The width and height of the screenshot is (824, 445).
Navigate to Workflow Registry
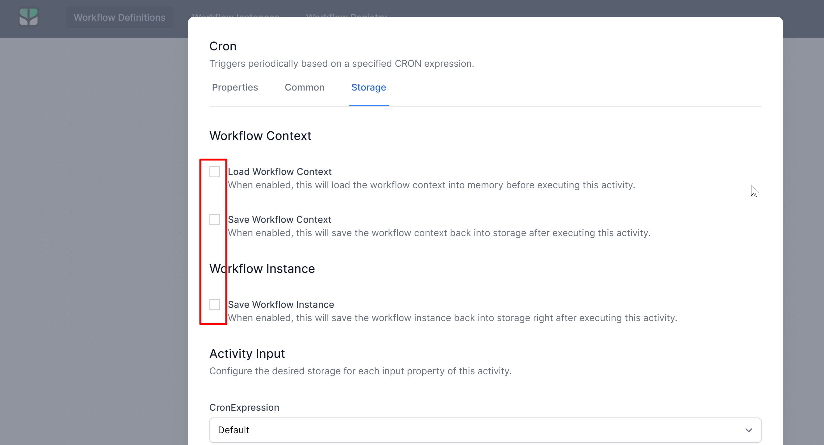(346, 16)
